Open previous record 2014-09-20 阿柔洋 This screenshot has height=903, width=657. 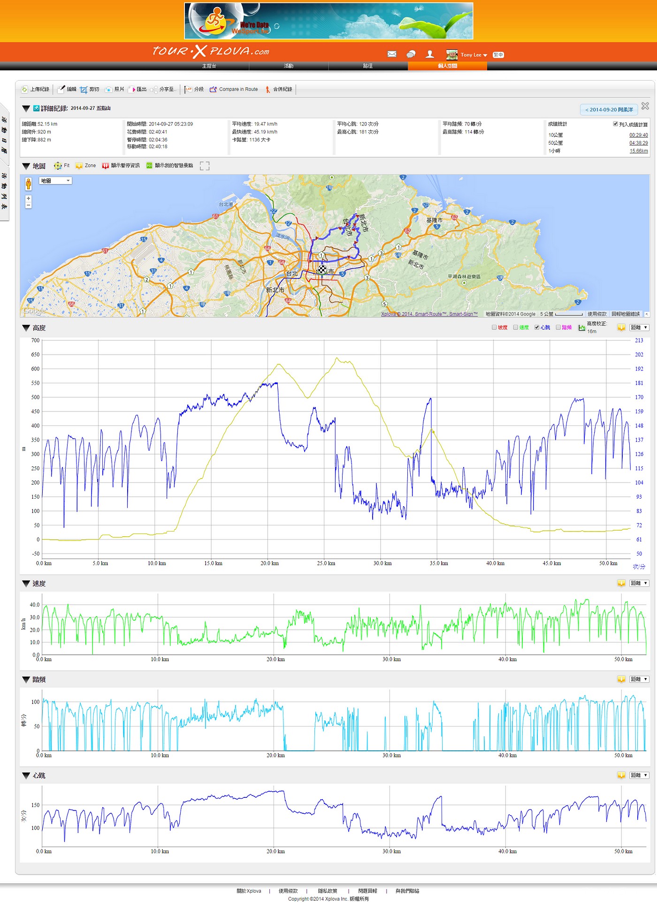[609, 110]
